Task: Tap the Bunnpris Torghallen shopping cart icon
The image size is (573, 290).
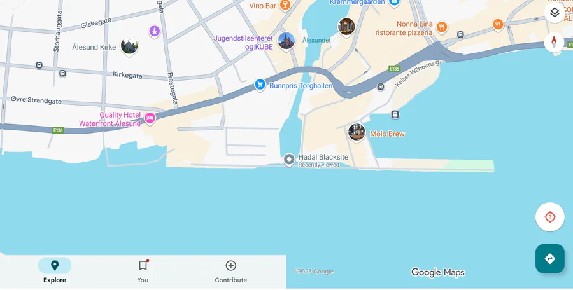Action: coord(260,85)
